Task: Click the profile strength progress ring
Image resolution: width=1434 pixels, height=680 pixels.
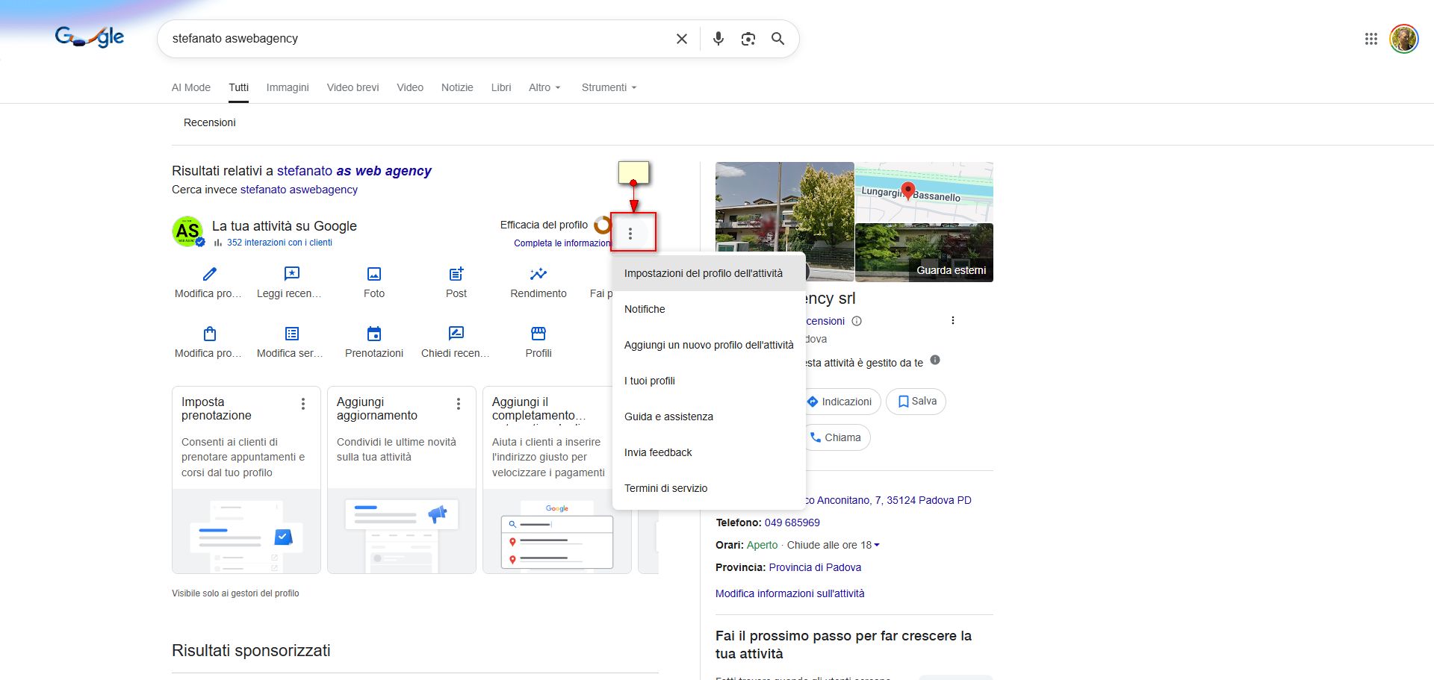Action: coord(602,225)
